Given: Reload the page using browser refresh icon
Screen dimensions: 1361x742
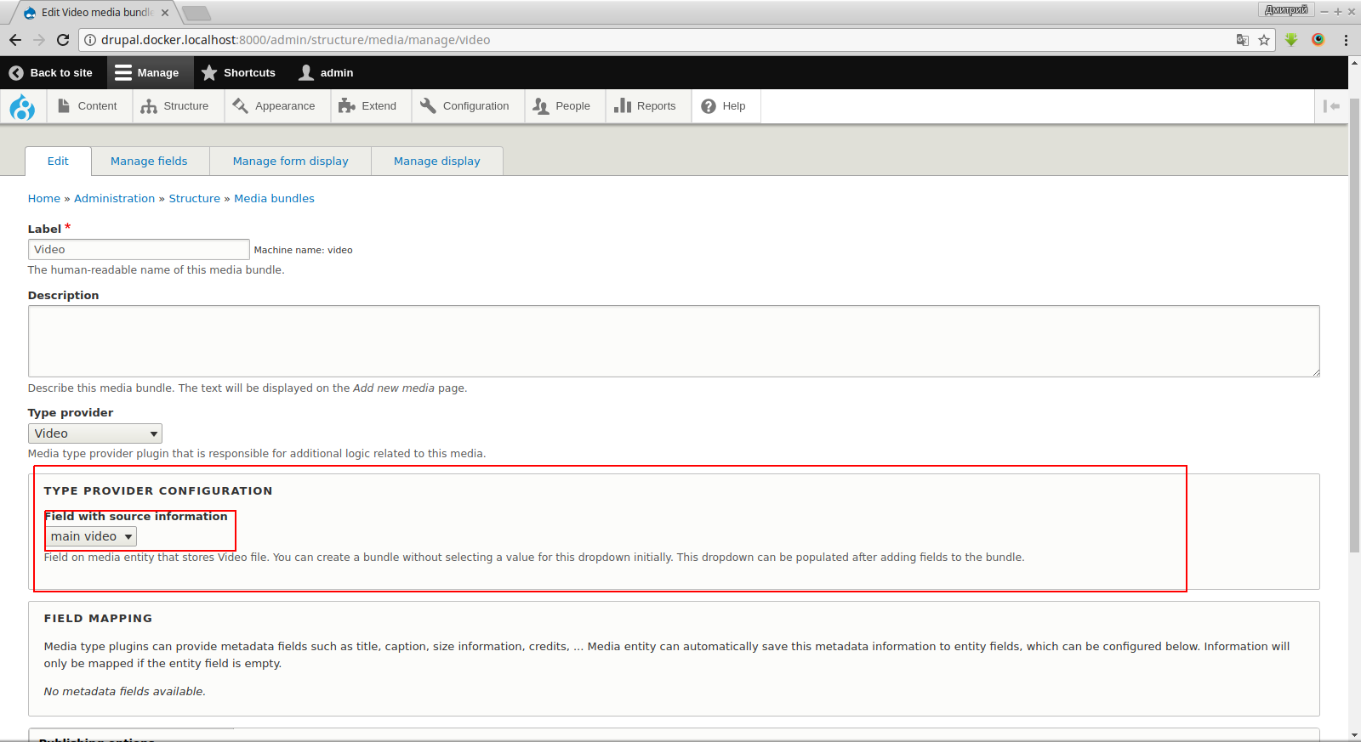Looking at the screenshot, I should pyautogui.click(x=63, y=40).
